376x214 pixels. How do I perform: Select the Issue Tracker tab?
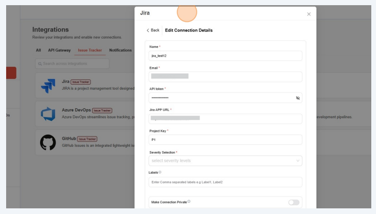[x=90, y=50]
